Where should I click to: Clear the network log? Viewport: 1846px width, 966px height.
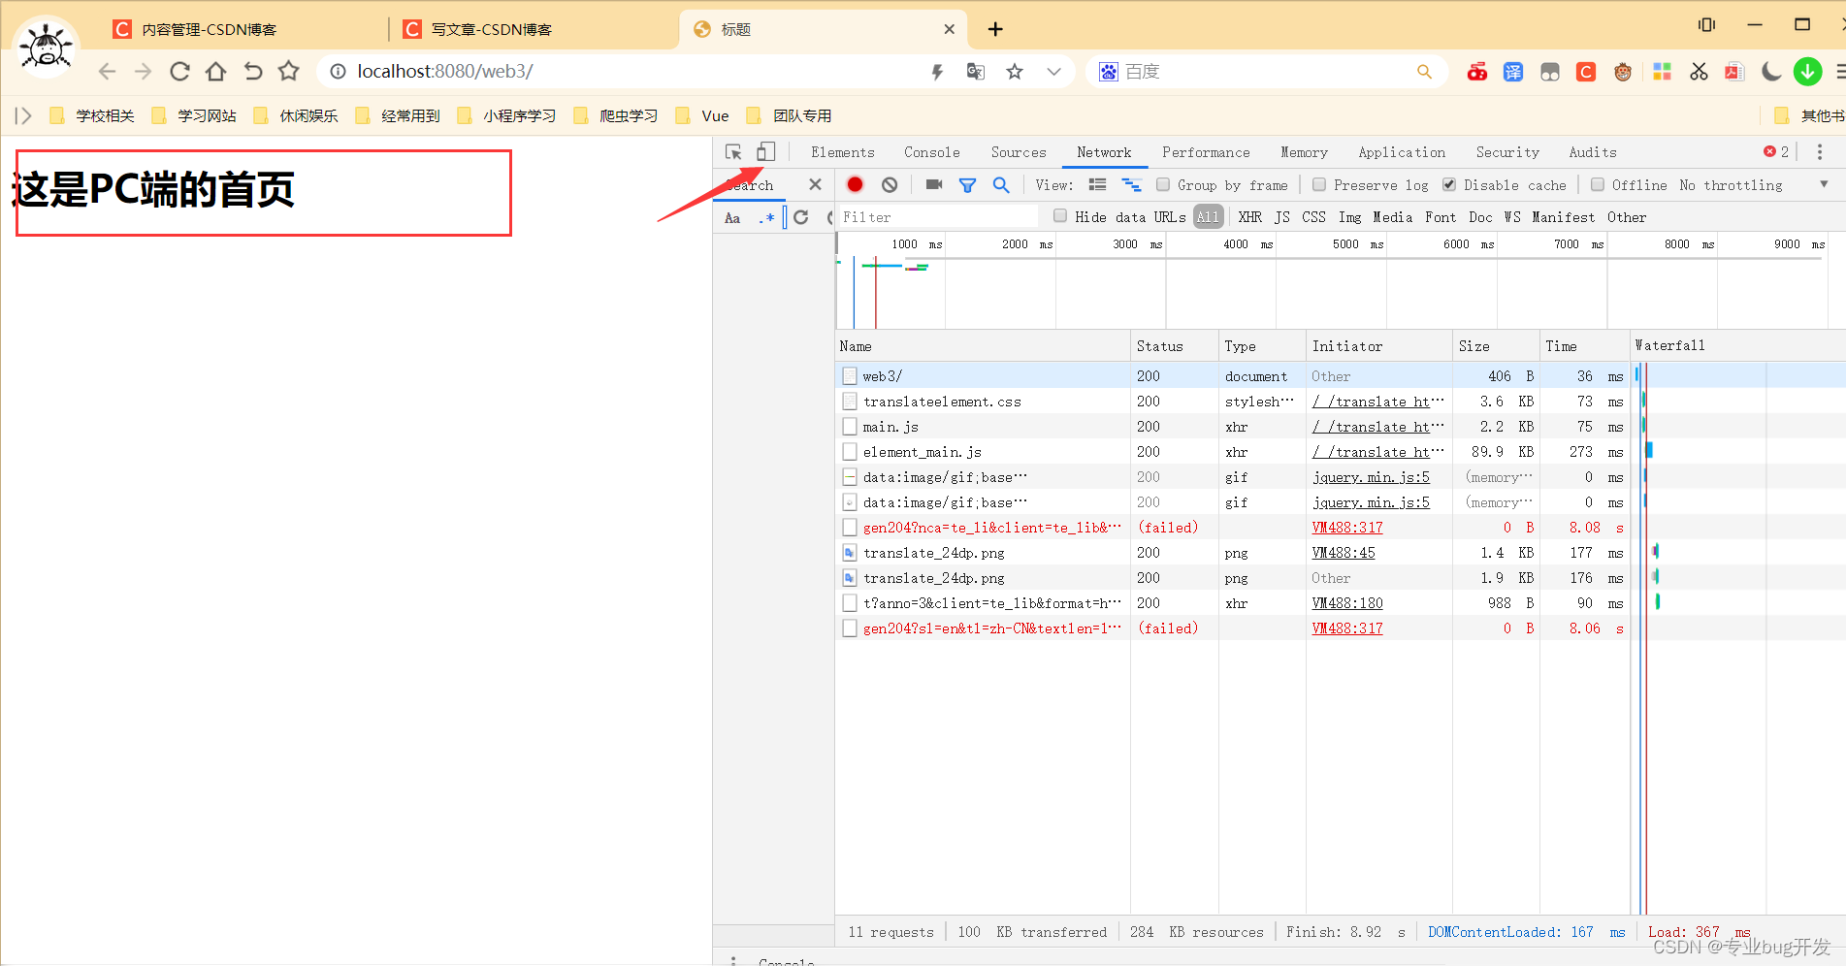890,184
